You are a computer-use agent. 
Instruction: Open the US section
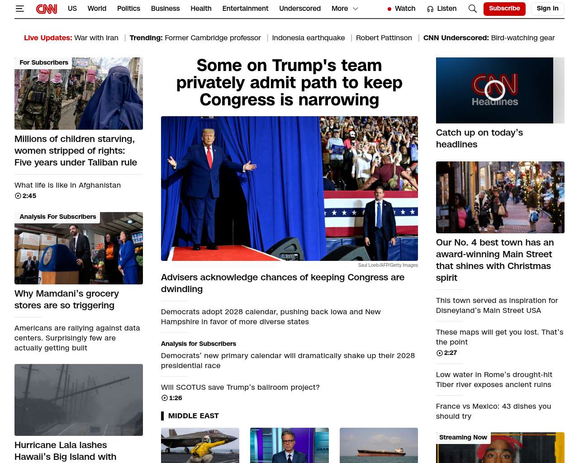[72, 9]
